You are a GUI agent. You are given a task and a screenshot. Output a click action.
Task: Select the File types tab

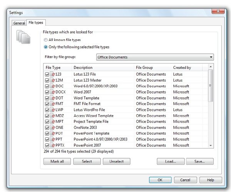tap(36, 23)
